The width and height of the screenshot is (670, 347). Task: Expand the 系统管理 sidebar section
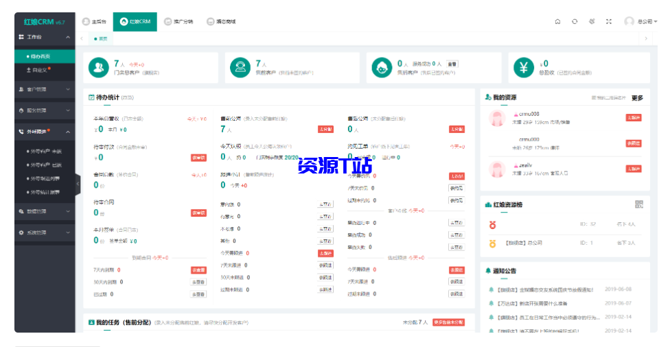point(45,232)
